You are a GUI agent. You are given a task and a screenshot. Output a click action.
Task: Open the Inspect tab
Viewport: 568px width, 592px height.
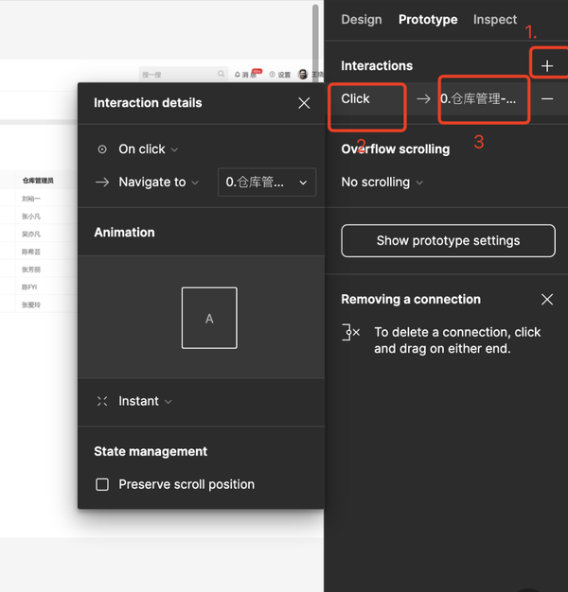click(495, 19)
